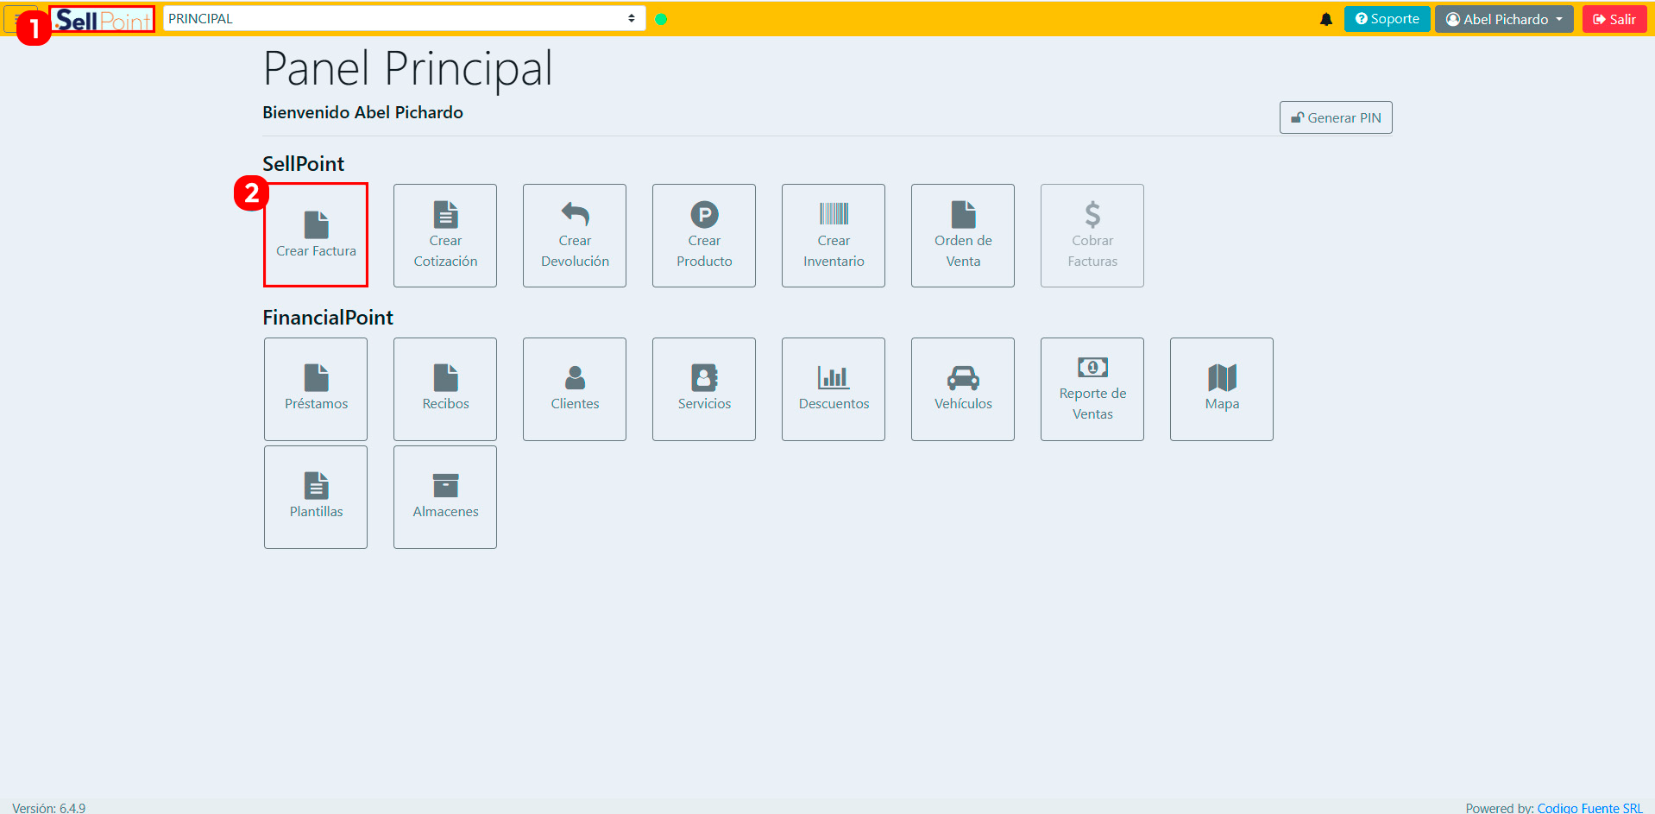Expand the Abel Pichardo user menu
Viewport: 1655px width, 814px height.
point(1504,19)
